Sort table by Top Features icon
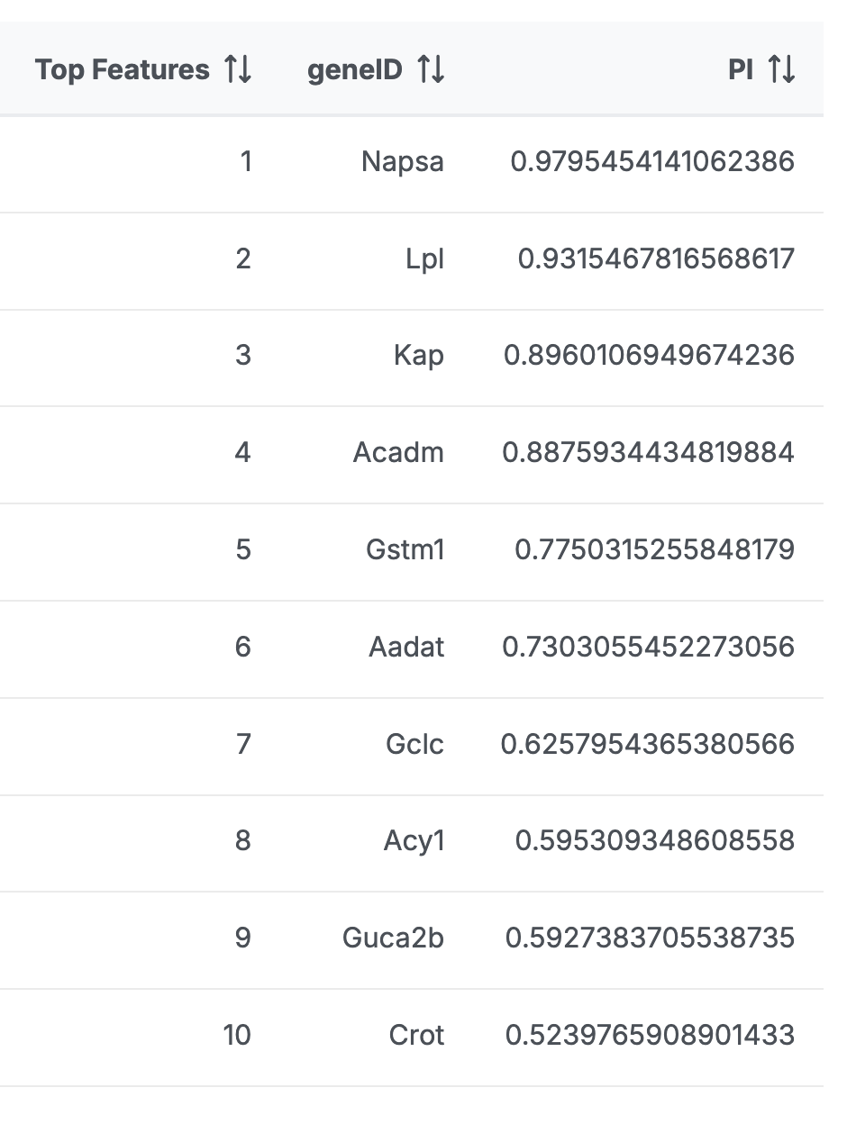Viewport: 847px width, 1124px height. point(238,69)
